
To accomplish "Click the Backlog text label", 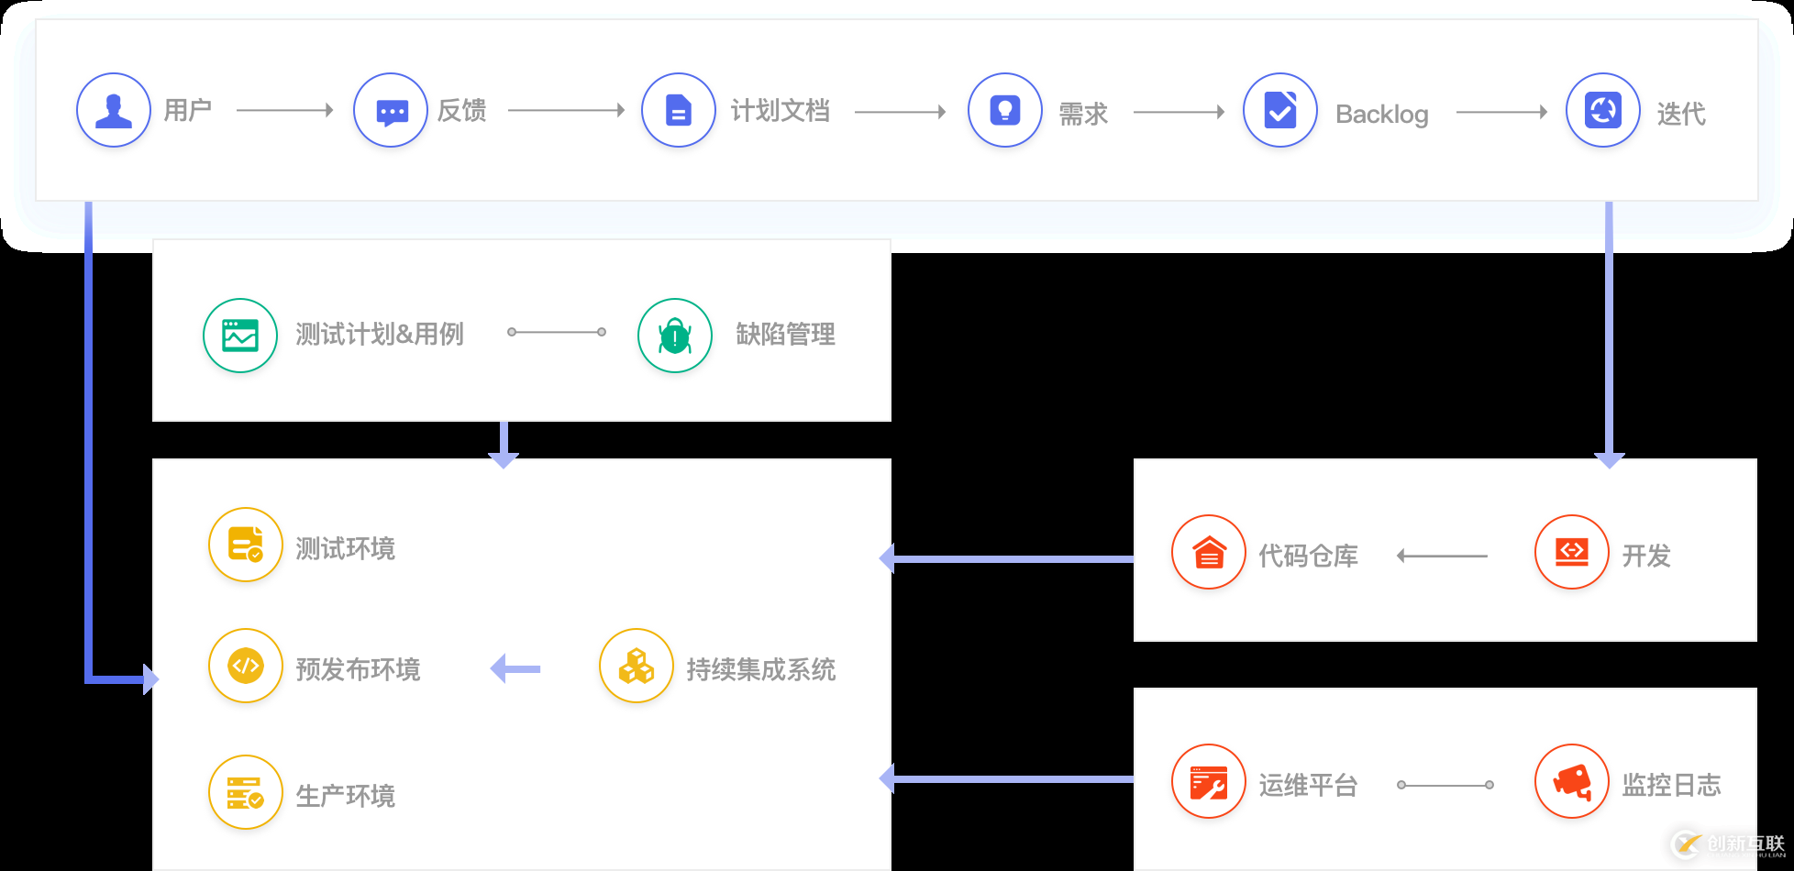I will [x=1381, y=114].
